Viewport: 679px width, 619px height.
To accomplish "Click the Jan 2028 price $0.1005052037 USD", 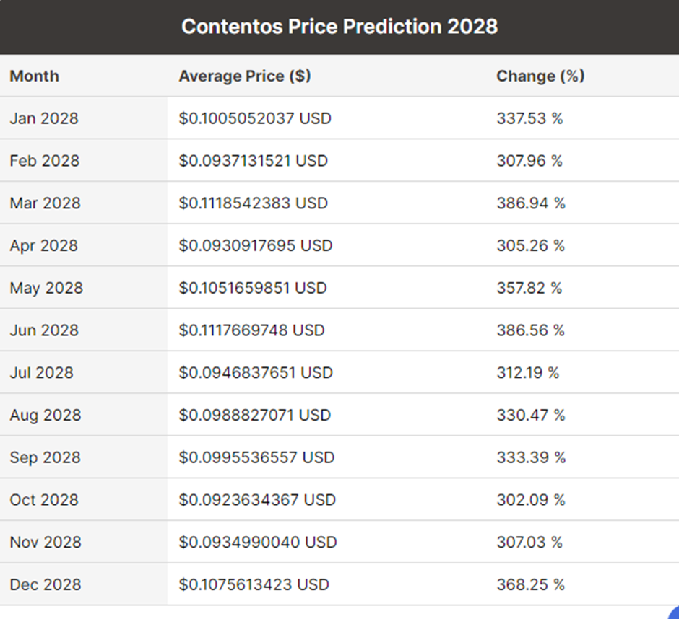I will 255,118.
